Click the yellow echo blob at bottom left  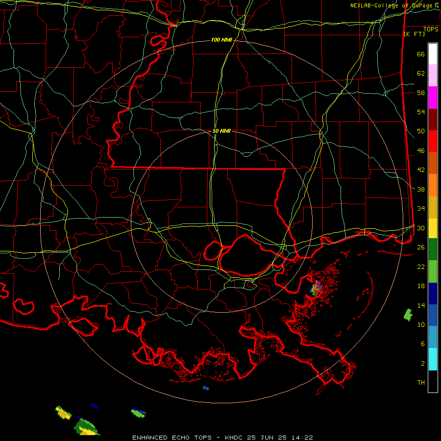point(63,412)
